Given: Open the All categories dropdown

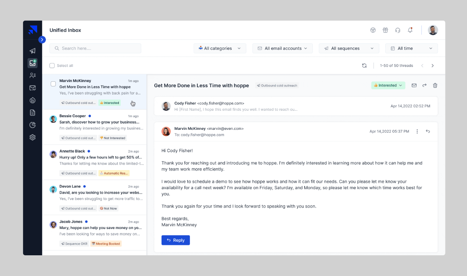Looking at the screenshot, I should 220,48.
